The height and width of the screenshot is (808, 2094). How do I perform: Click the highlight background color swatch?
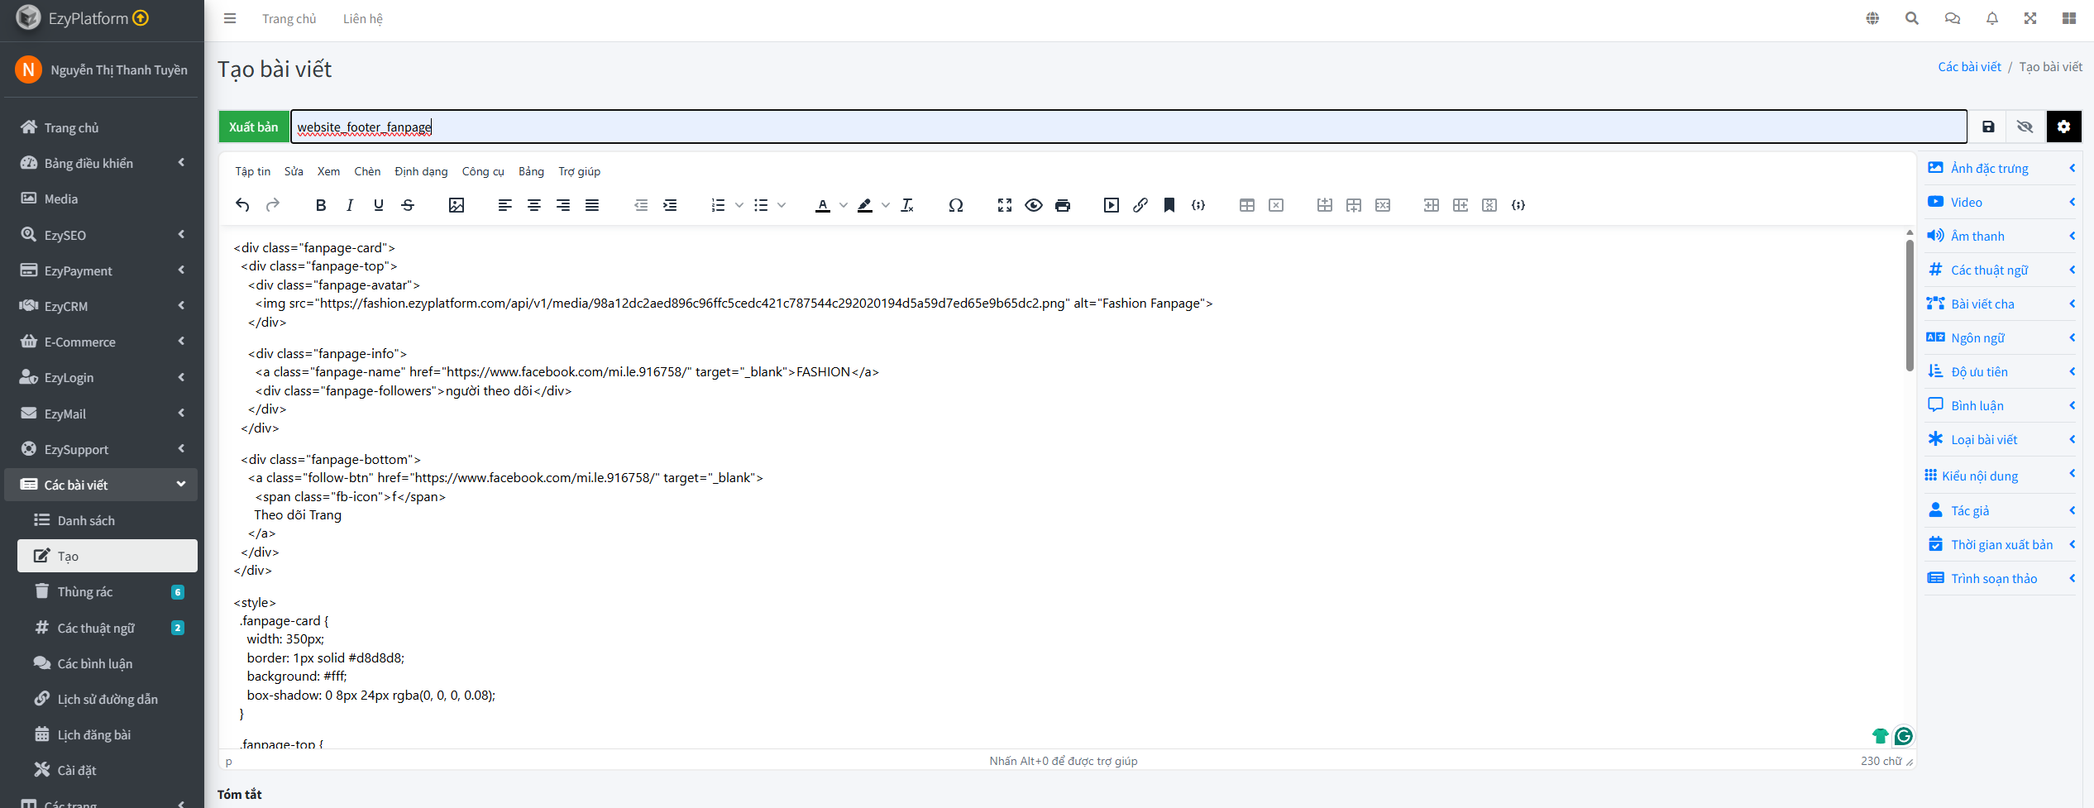864,205
